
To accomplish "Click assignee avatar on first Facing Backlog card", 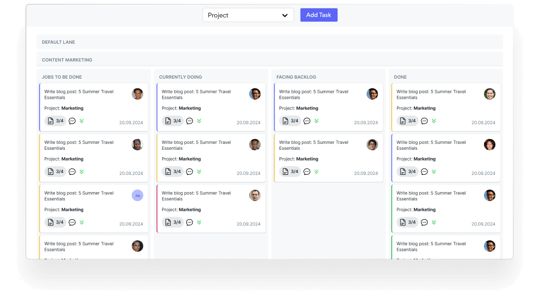I will point(372,94).
